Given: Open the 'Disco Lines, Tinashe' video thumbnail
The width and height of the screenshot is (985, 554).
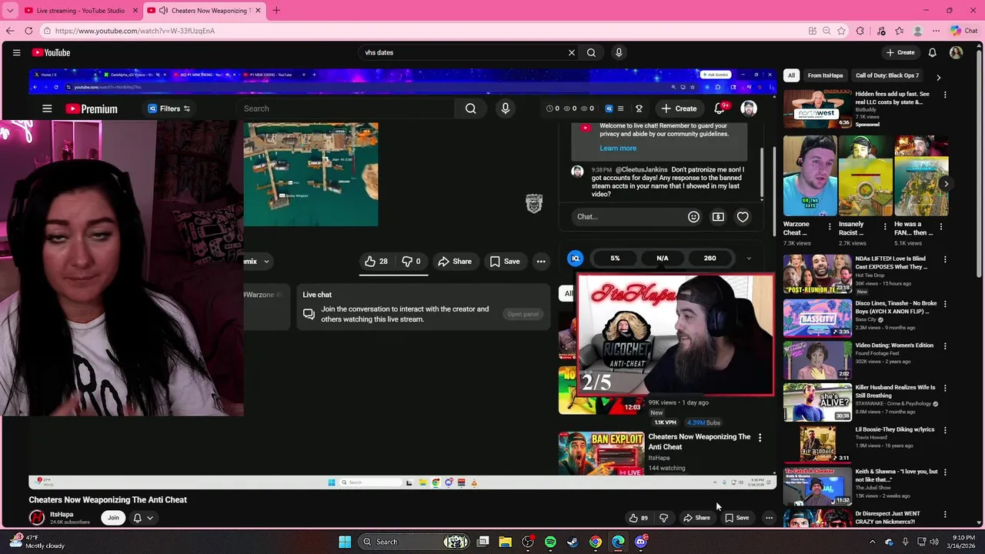Looking at the screenshot, I should point(817,318).
